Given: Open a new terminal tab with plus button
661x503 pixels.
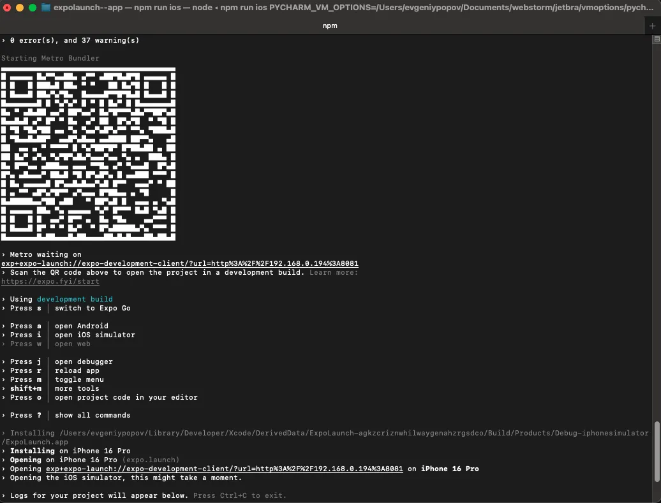Looking at the screenshot, I should coord(652,26).
